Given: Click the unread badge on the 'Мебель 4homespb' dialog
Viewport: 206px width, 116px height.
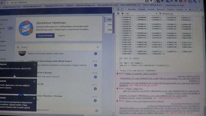Looking at the screenshot, I should (x=96, y=53).
